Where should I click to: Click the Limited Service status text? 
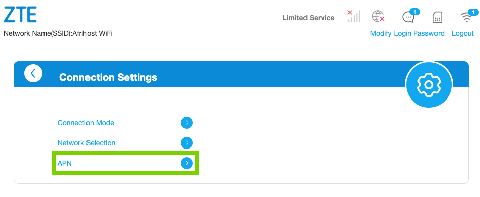click(308, 18)
